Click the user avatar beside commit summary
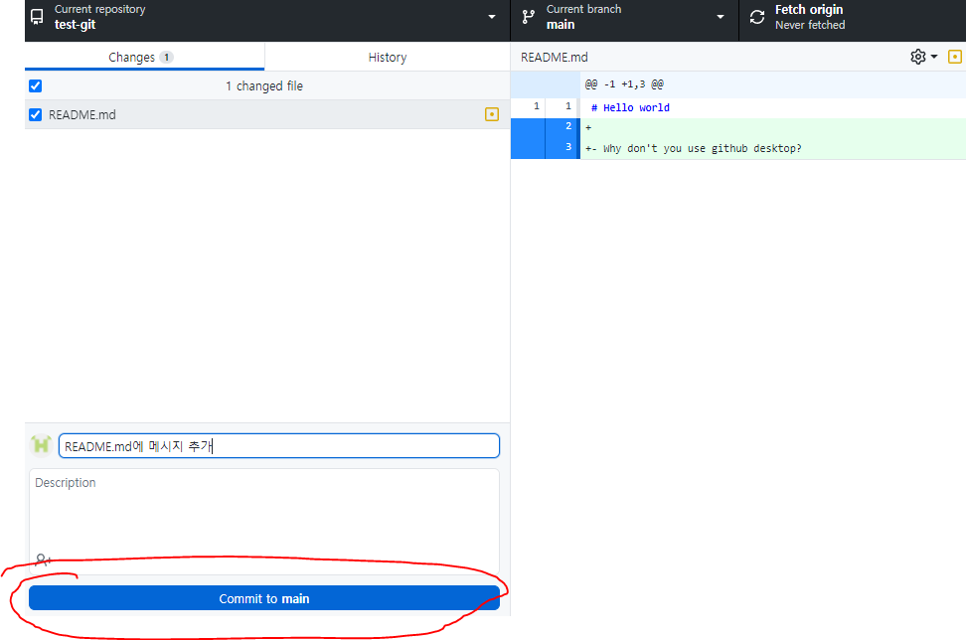The image size is (966, 640). pos(42,445)
